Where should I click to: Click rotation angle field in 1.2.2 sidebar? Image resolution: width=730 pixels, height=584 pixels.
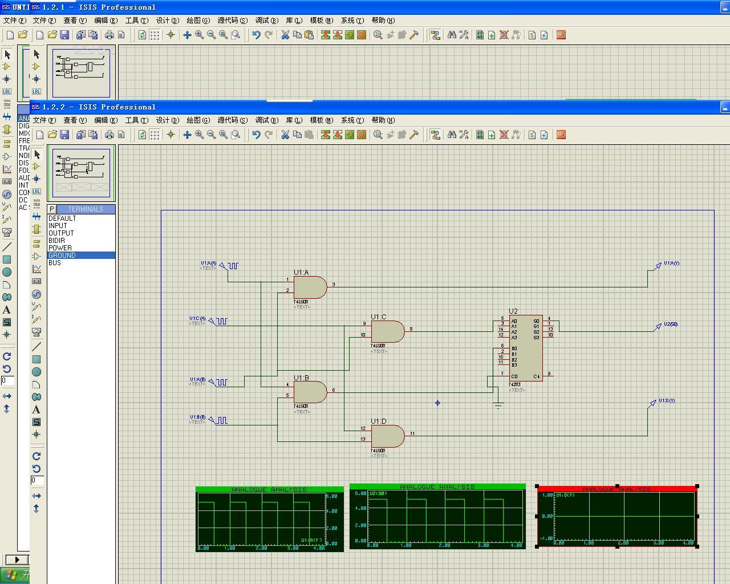(37, 480)
